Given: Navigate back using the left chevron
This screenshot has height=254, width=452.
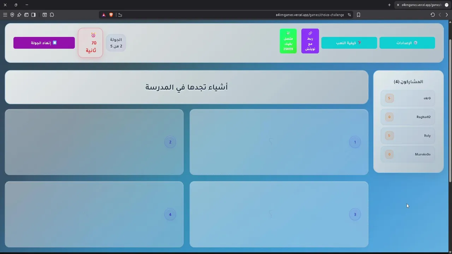Looking at the screenshot, I should tap(440, 15).
